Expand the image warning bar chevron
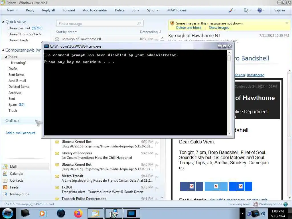The height and width of the screenshot is (219, 292). (287, 23)
